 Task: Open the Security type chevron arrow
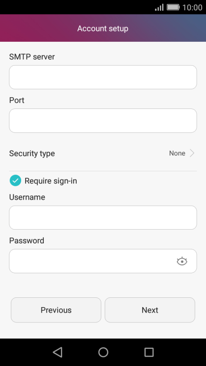click(192, 154)
